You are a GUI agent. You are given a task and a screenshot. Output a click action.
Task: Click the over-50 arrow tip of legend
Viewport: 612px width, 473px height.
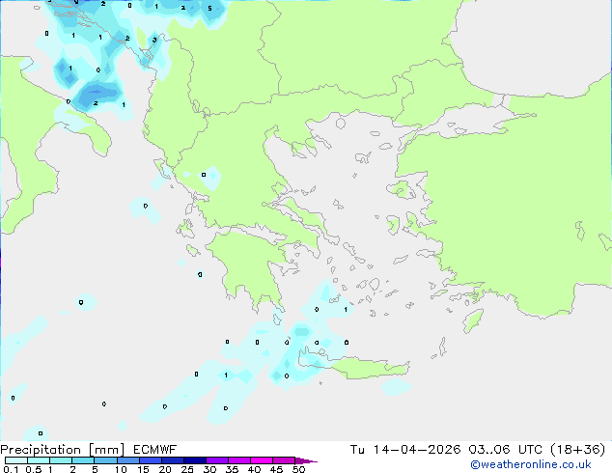(x=306, y=460)
